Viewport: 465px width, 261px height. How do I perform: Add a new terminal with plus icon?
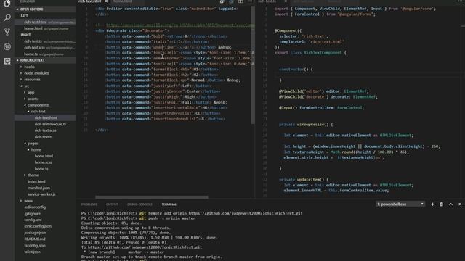[x=432, y=204]
